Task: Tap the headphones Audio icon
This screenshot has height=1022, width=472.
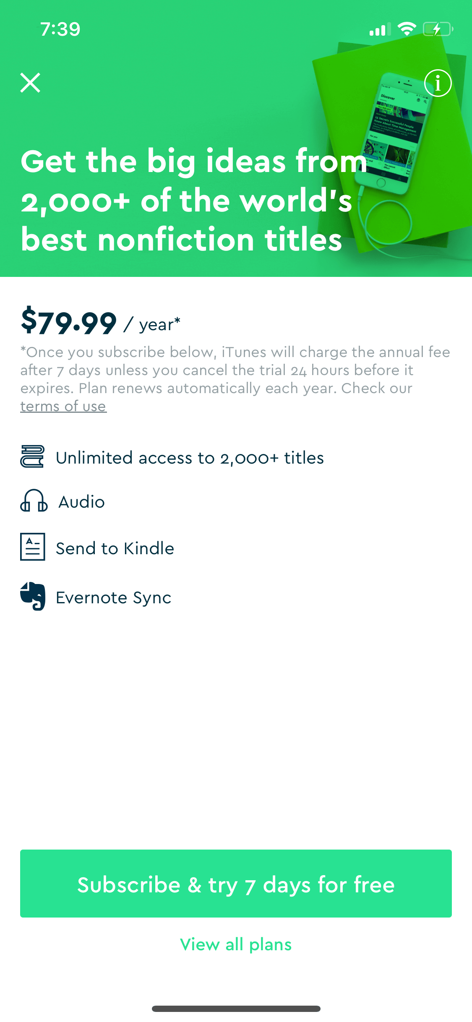Action: click(34, 501)
